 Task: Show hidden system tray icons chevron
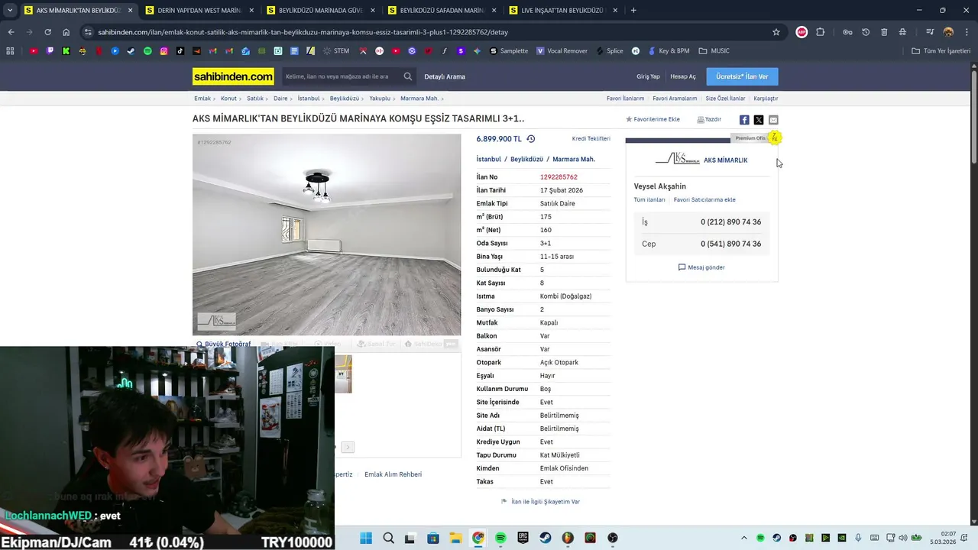click(743, 538)
